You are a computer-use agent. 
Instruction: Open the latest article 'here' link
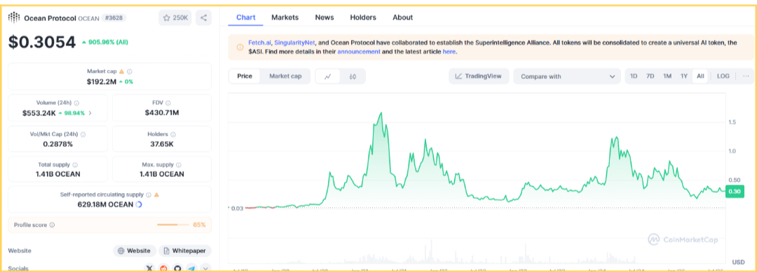tap(449, 52)
